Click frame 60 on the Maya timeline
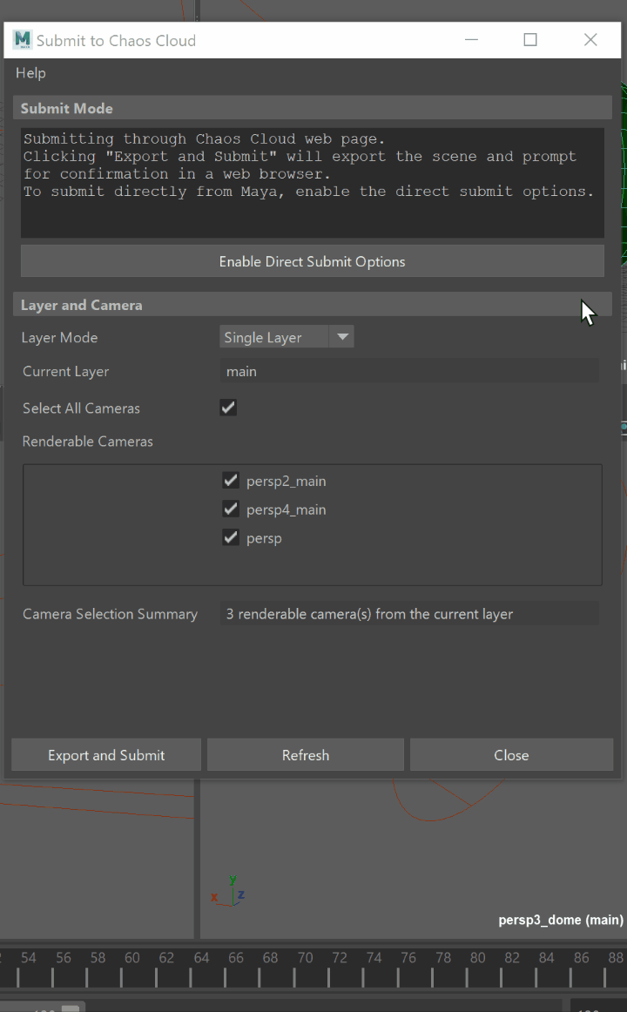 coord(132,958)
